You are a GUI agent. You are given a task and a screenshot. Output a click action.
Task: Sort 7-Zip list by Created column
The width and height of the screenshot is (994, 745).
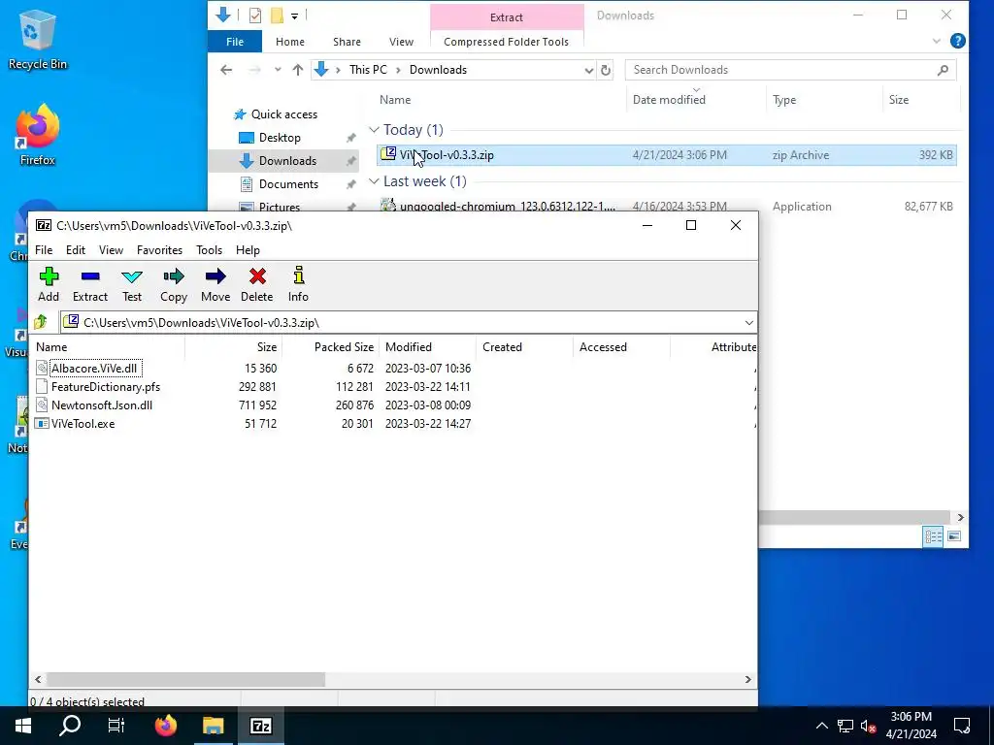[525, 347]
